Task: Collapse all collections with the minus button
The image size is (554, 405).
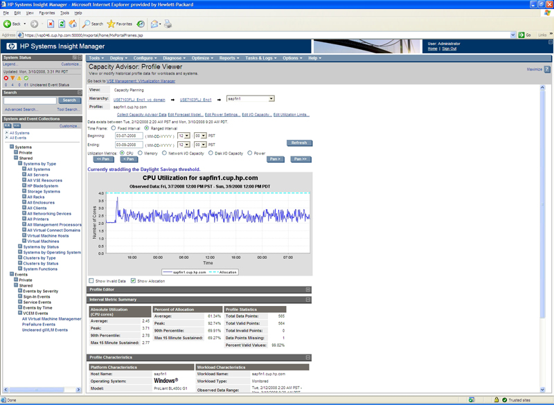Action: (17, 126)
